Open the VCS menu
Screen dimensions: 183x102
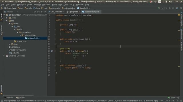tap(72, 5)
